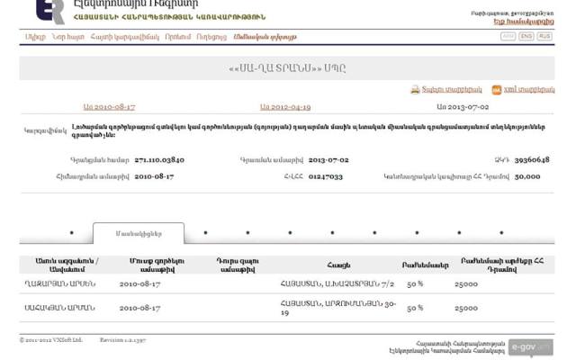This screenshot has height=360, width=576.
Task: Switch language to ARM
Action: pyautogui.click(x=508, y=36)
